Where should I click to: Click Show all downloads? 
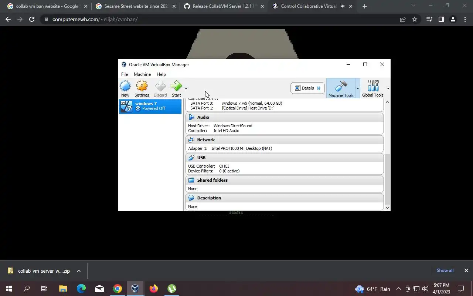coord(445,270)
